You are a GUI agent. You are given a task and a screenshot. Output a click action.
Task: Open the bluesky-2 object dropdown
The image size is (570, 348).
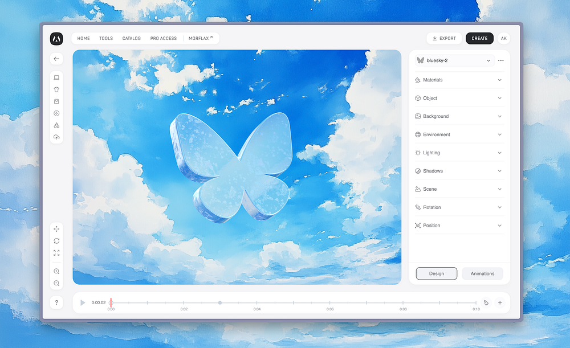(x=454, y=61)
